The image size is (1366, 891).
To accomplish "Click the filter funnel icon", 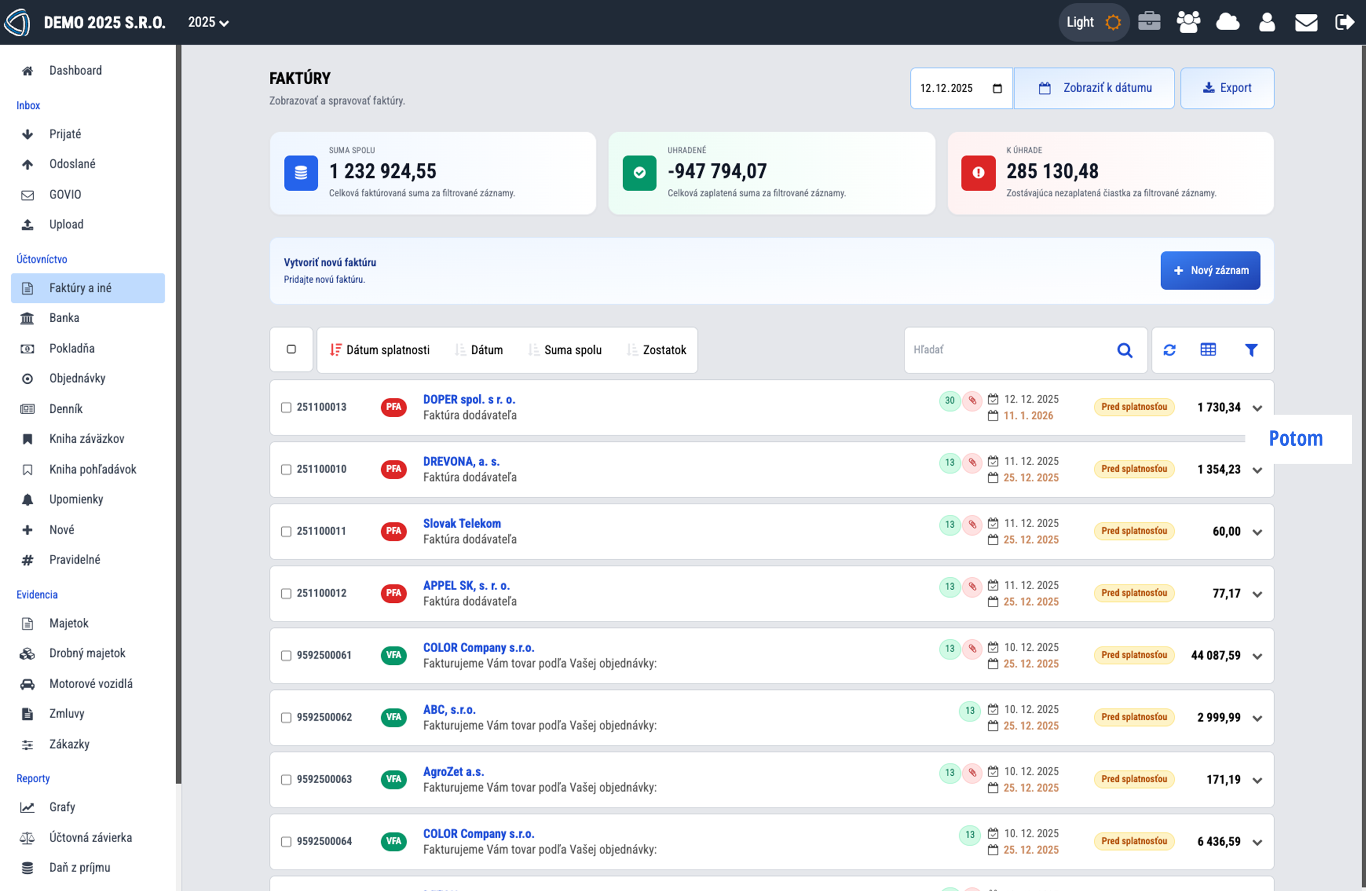I will click(x=1251, y=350).
